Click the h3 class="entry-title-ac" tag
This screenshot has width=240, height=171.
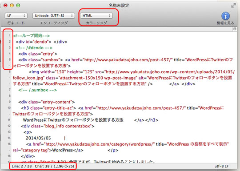(x=48, y=108)
